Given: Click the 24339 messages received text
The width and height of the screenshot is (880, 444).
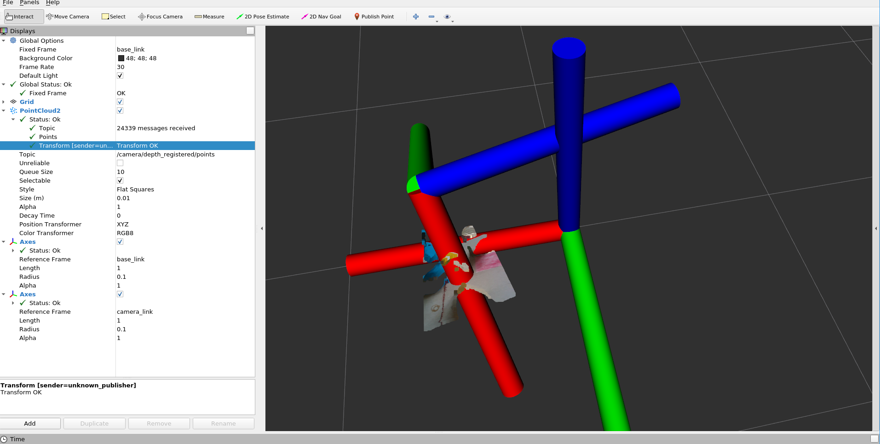Looking at the screenshot, I should coord(156,128).
